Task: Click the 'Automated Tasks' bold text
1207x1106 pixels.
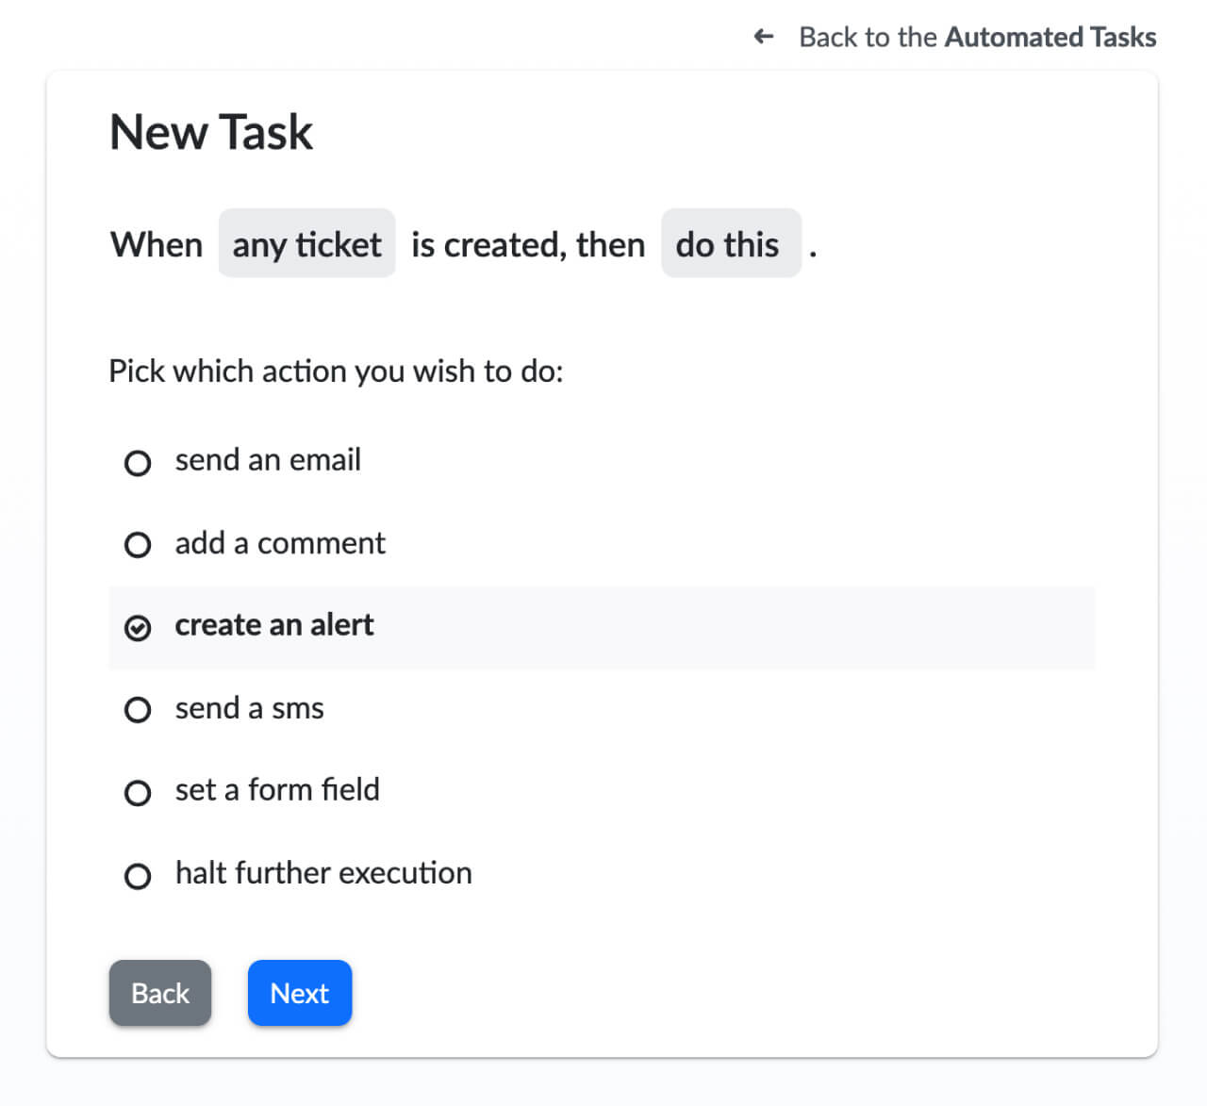Action: (x=1050, y=37)
